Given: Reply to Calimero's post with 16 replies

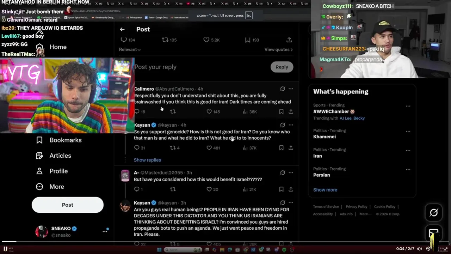Looking at the screenshot, I should [x=140, y=111].
